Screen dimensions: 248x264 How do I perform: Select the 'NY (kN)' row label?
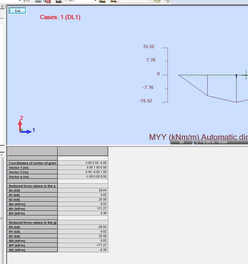(32, 231)
